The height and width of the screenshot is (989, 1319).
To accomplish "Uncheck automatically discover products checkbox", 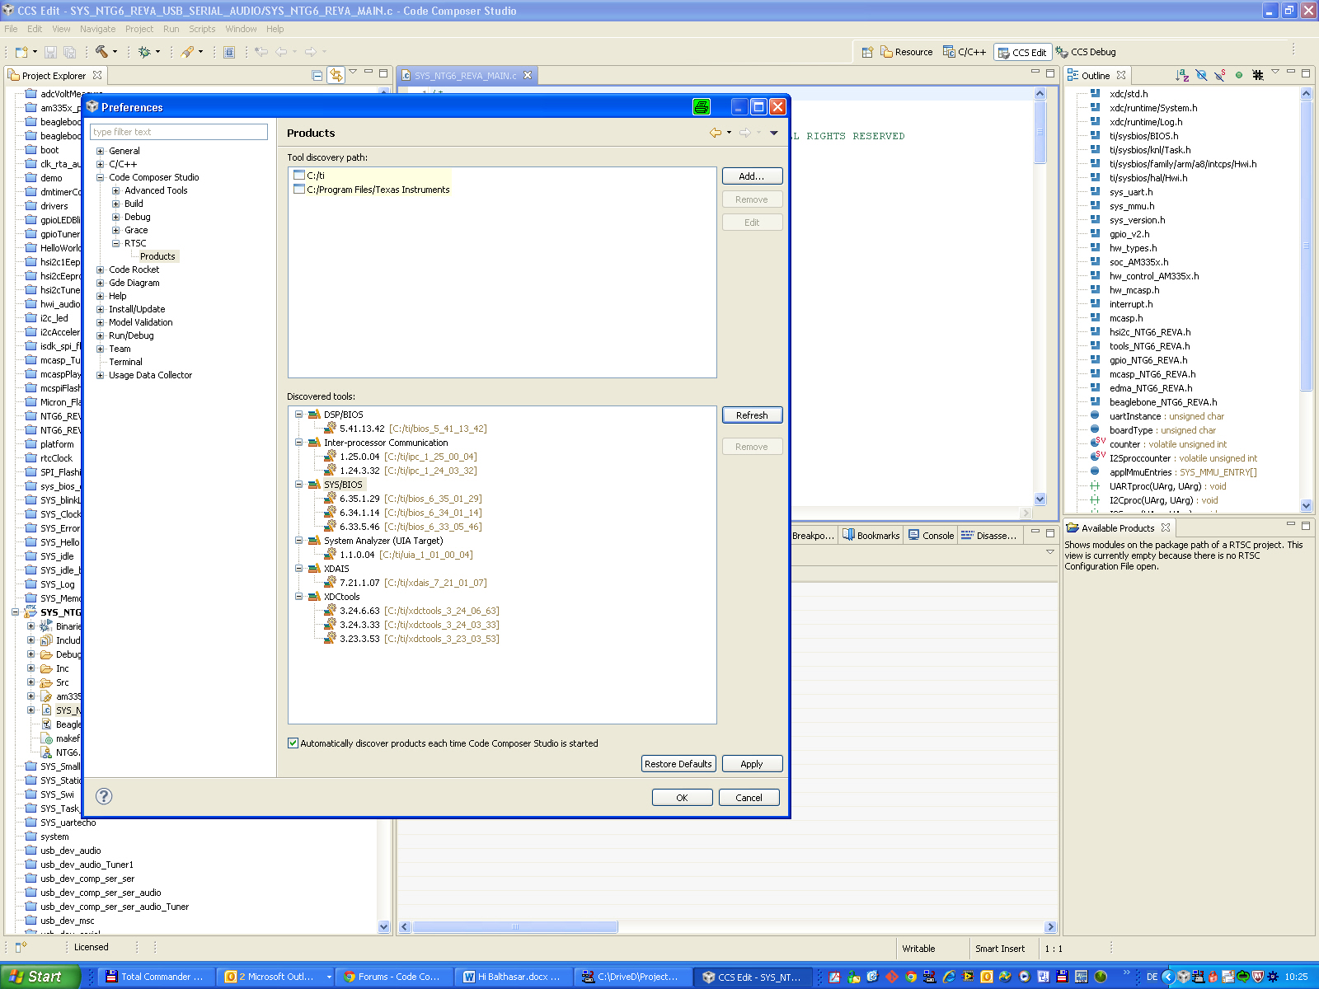I will pyautogui.click(x=293, y=743).
